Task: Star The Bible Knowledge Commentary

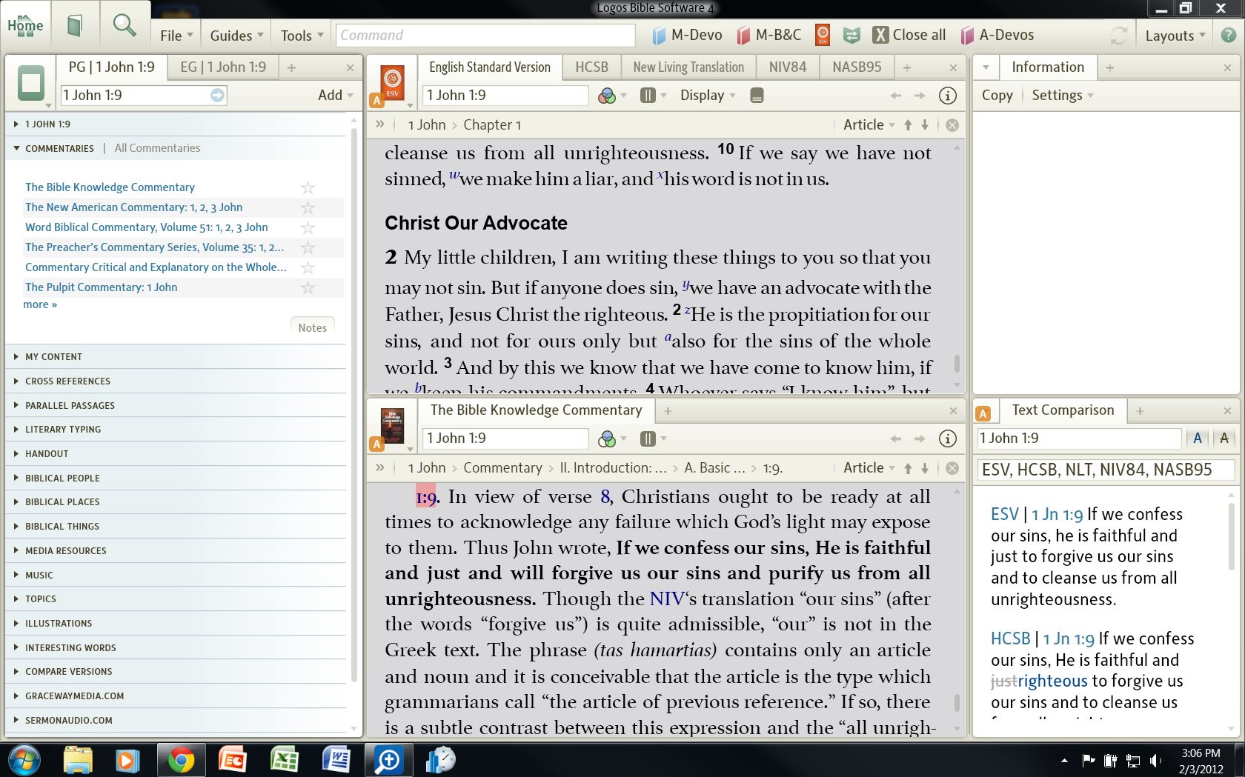Action: point(308,187)
